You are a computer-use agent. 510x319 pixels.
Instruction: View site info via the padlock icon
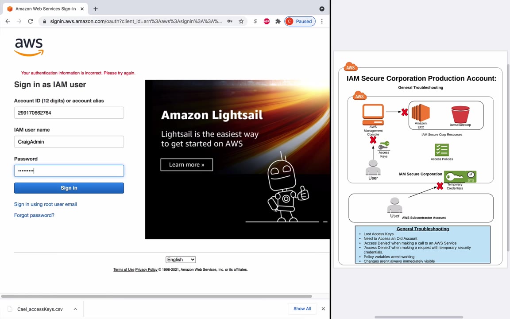pos(45,21)
